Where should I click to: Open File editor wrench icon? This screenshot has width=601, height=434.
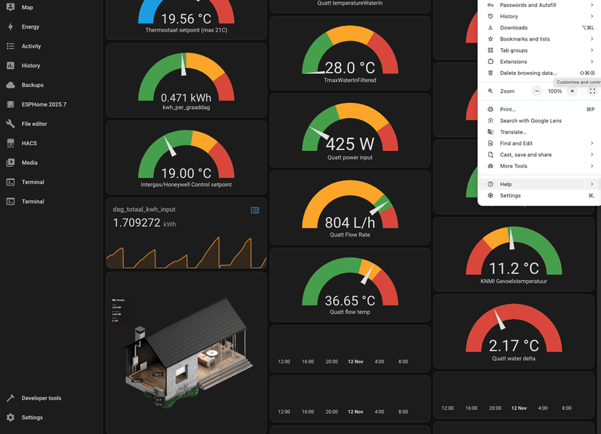[x=11, y=124]
